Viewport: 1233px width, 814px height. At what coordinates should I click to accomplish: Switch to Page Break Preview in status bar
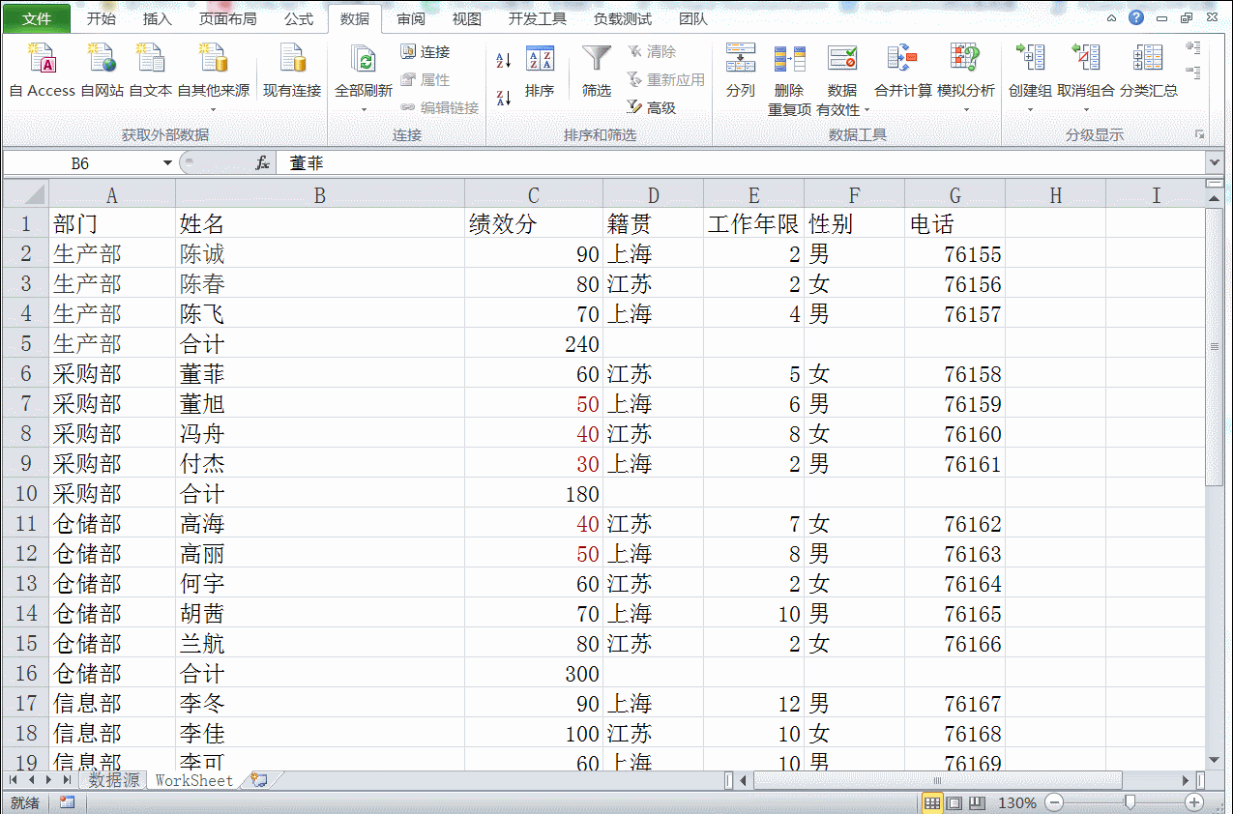[x=977, y=802]
